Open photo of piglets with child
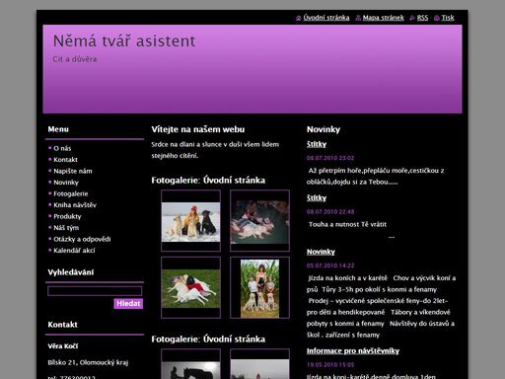The image size is (505, 379). [x=259, y=222]
